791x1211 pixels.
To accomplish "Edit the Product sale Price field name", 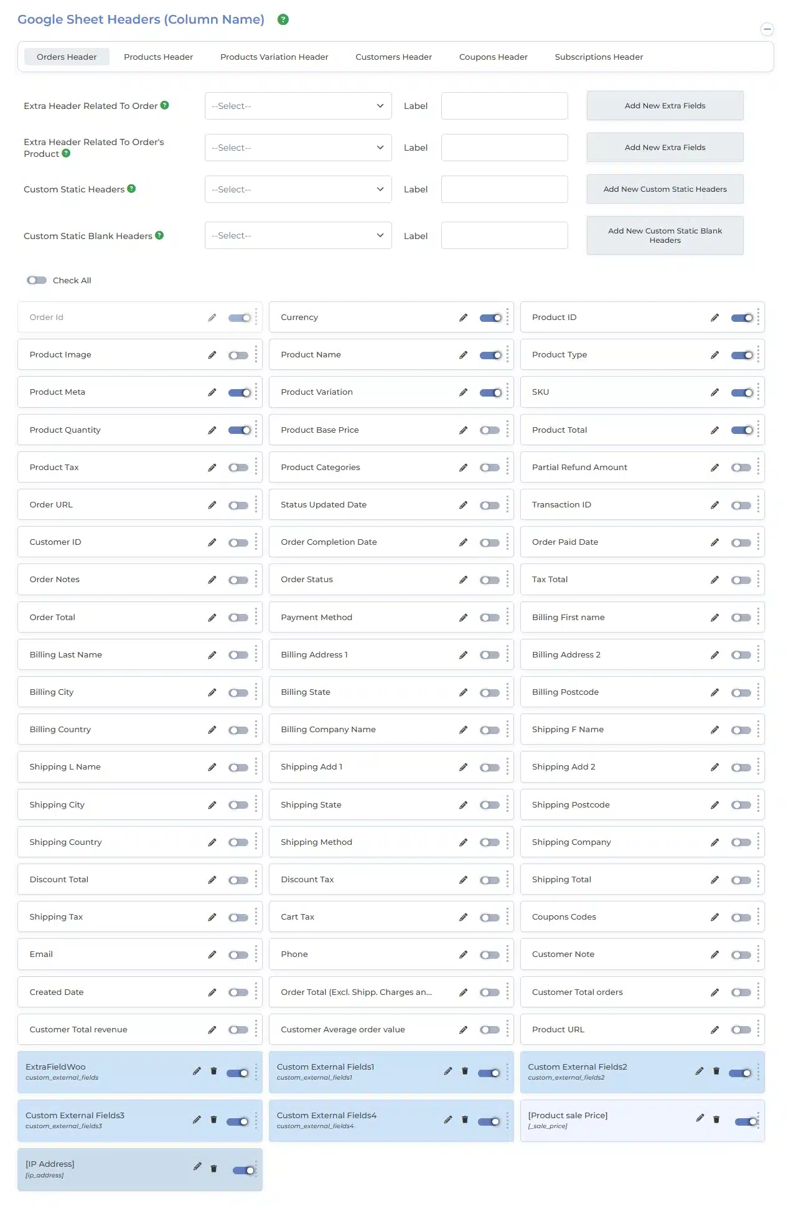I will pyautogui.click(x=700, y=1118).
